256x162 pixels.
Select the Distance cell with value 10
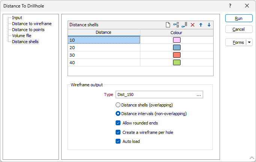coord(104,40)
